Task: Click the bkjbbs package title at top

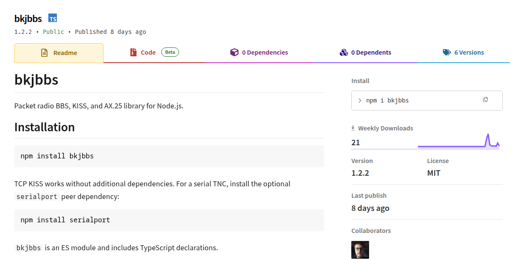Action: click(x=28, y=18)
